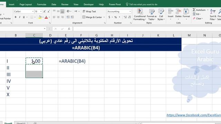
Task: Toggle bold formatting
Action: pyautogui.click(x=16, y=17)
